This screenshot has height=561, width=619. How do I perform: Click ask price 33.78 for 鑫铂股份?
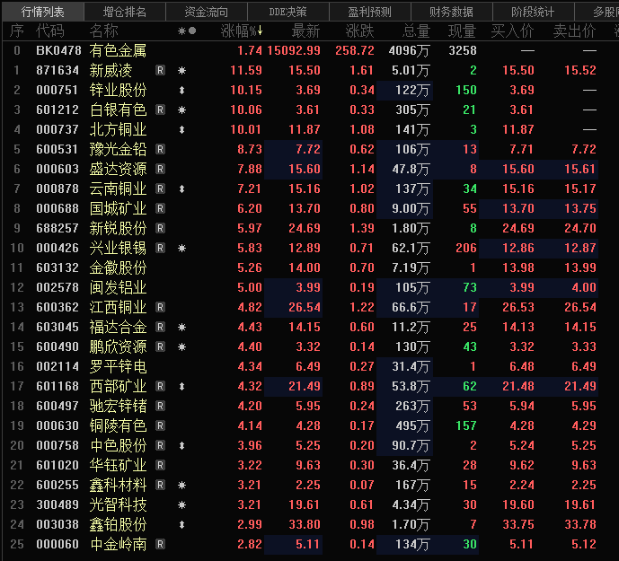pos(579,524)
